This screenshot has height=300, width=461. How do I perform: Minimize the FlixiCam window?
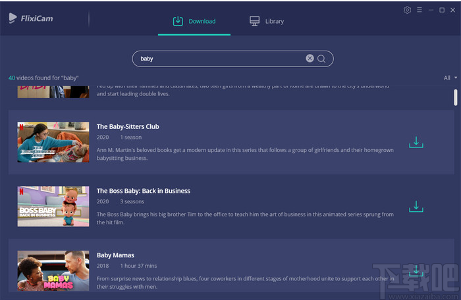[x=431, y=10]
